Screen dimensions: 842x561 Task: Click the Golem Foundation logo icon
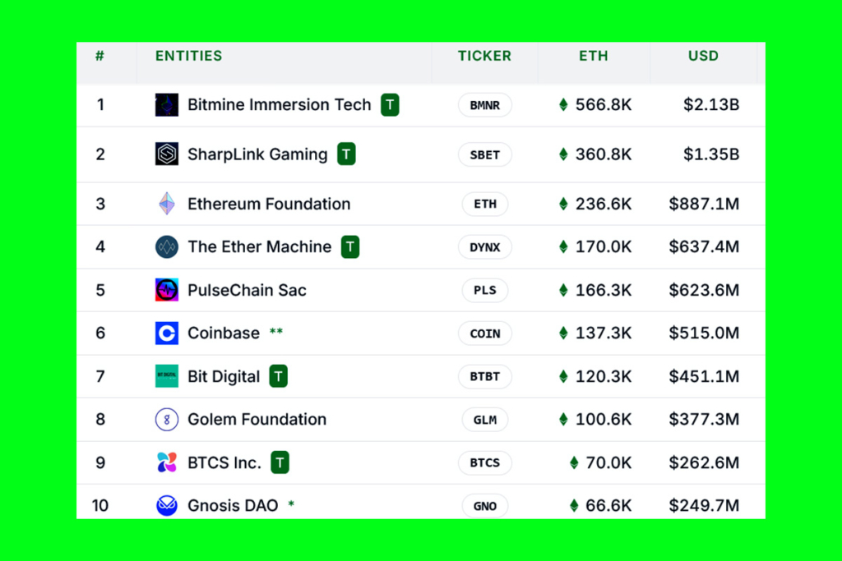pos(167,420)
